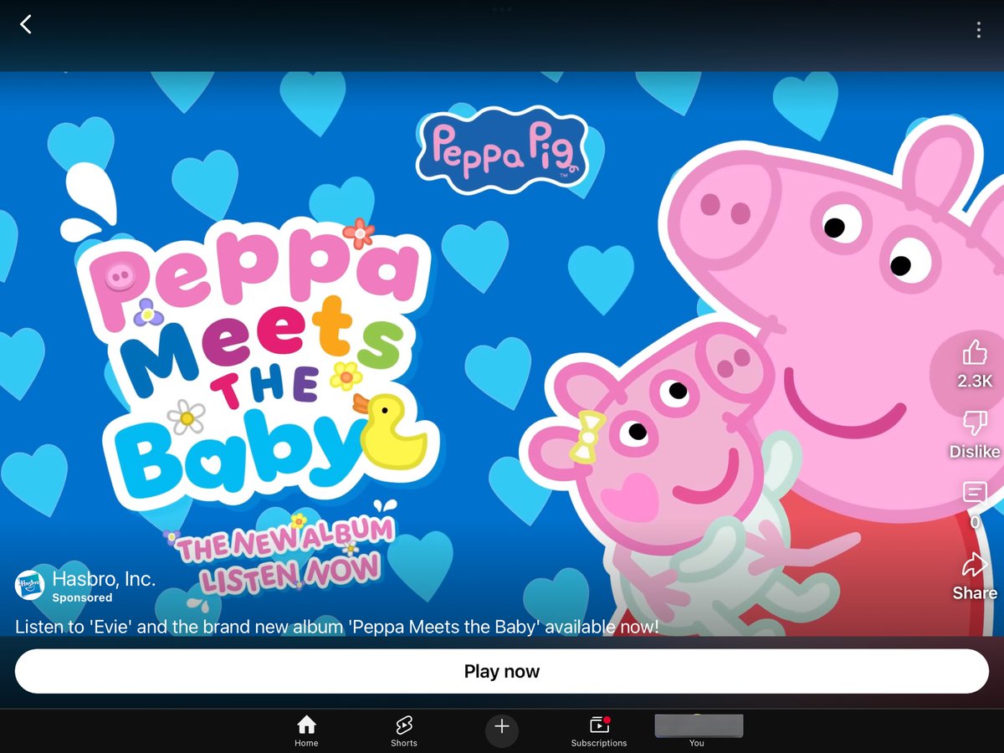The height and width of the screenshot is (753, 1004).
Task: Go back with the top-left arrow
Action: [x=26, y=24]
